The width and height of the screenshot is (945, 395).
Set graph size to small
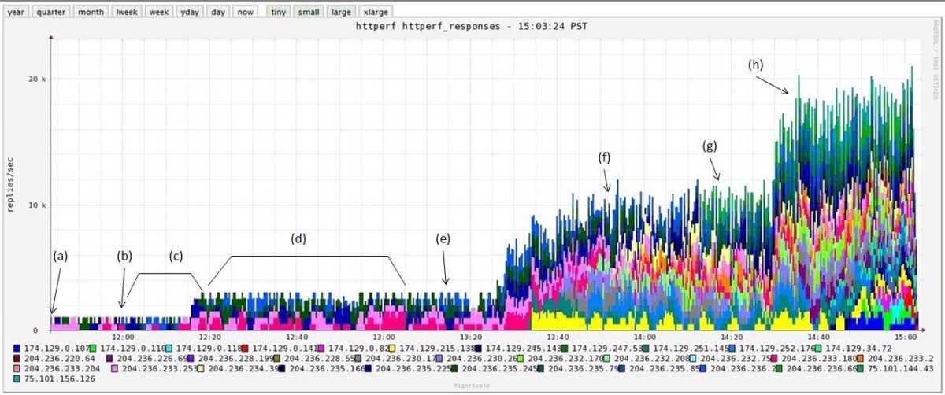[x=309, y=12]
